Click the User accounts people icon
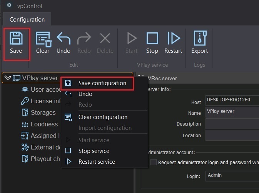Screen dimensions: 259x193 tap(25, 89)
